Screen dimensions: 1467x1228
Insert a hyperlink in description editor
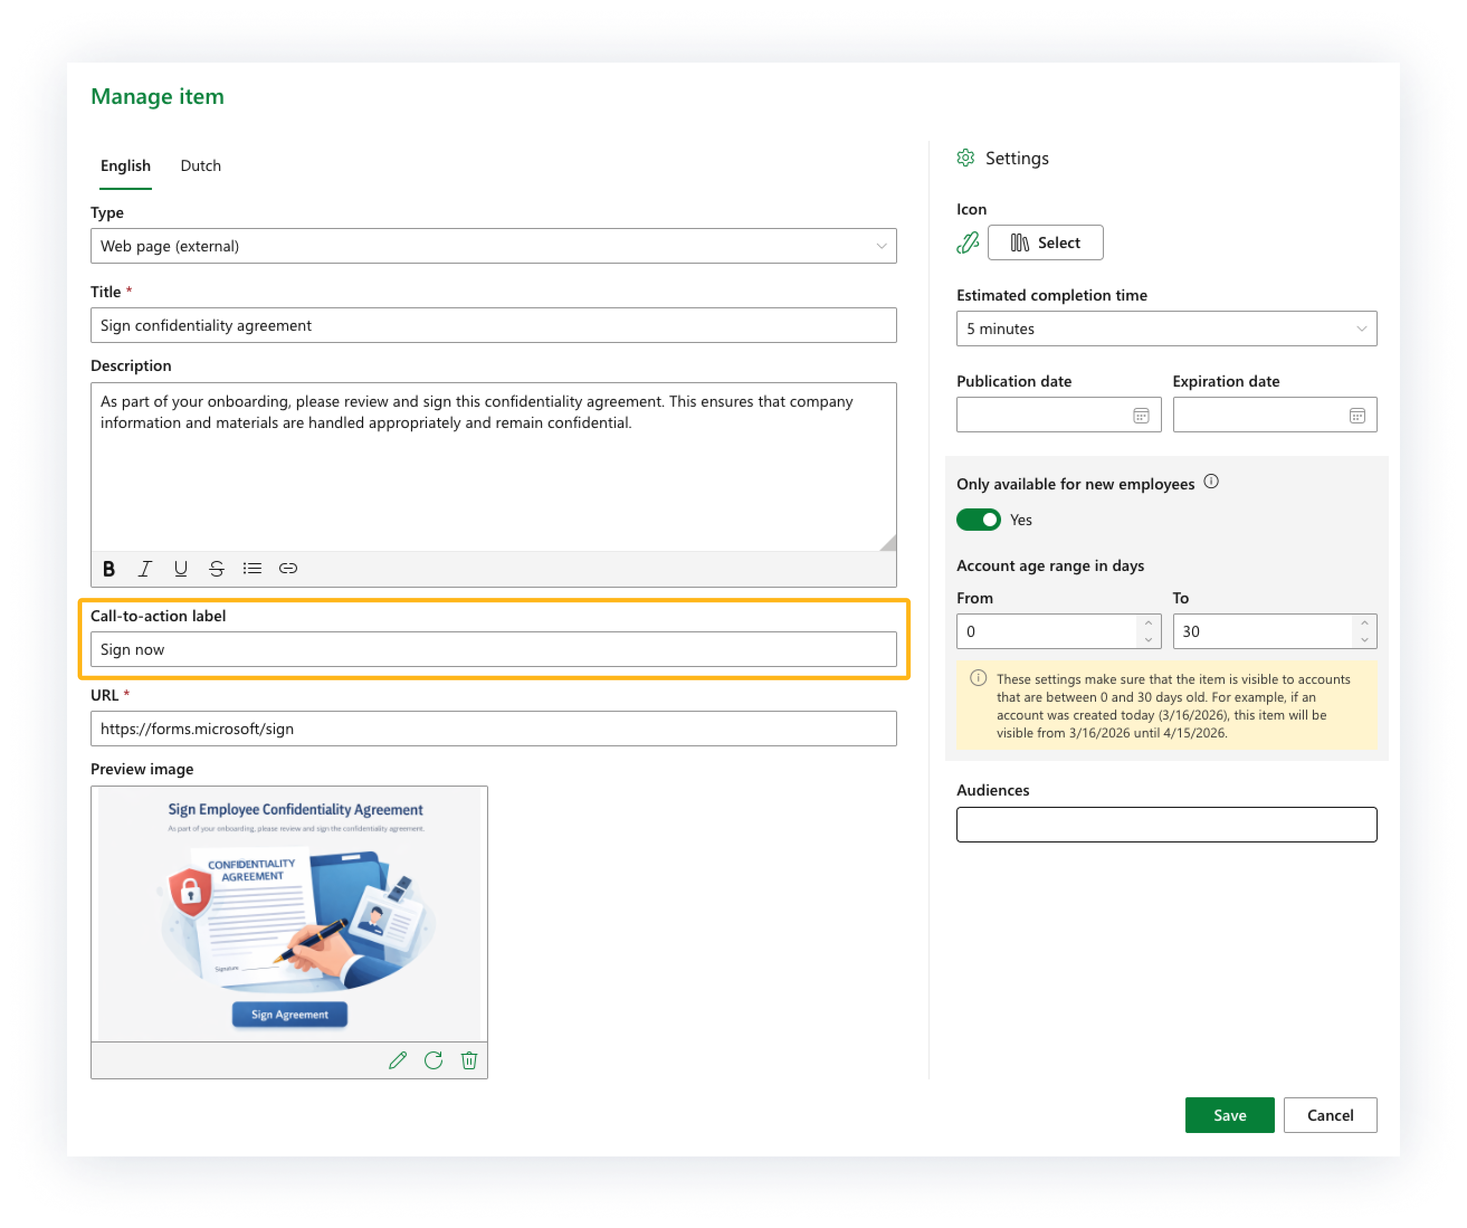[288, 569]
